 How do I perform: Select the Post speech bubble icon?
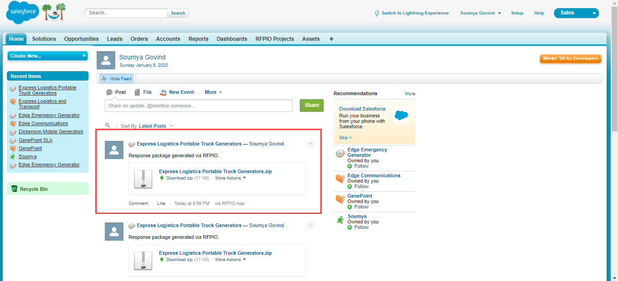click(x=109, y=92)
